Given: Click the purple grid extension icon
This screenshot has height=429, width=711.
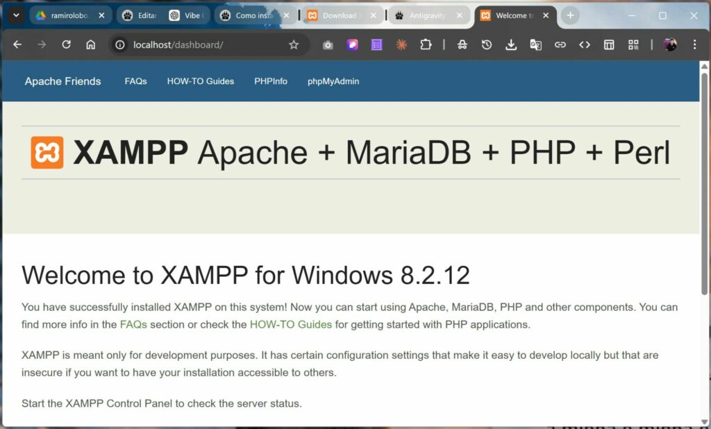Looking at the screenshot, I should [x=376, y=44].
